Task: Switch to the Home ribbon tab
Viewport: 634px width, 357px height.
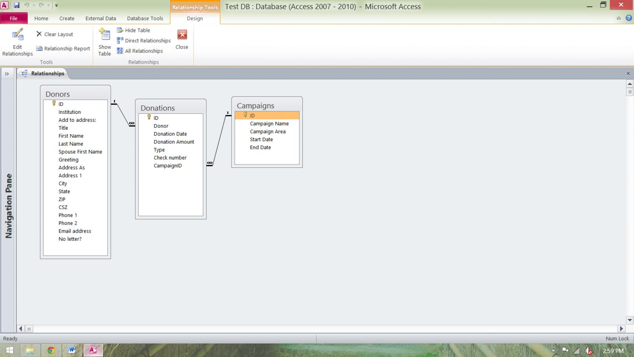Action: 41,18
